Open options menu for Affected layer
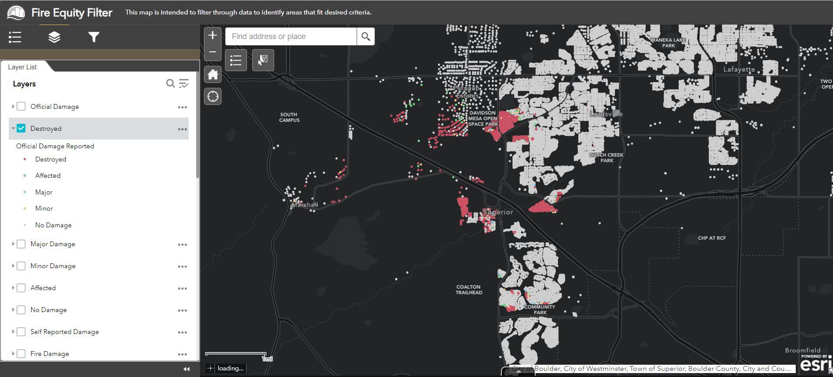Screen dimensions: 833x377 pos(182,288)
